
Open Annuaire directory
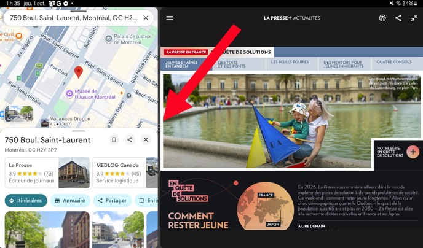coord(70,201)
